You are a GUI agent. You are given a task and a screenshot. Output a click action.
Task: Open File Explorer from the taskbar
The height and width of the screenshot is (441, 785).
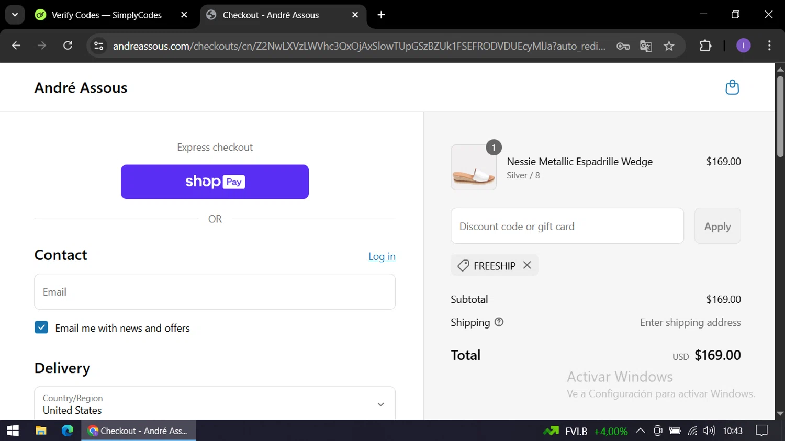point(41,431)
